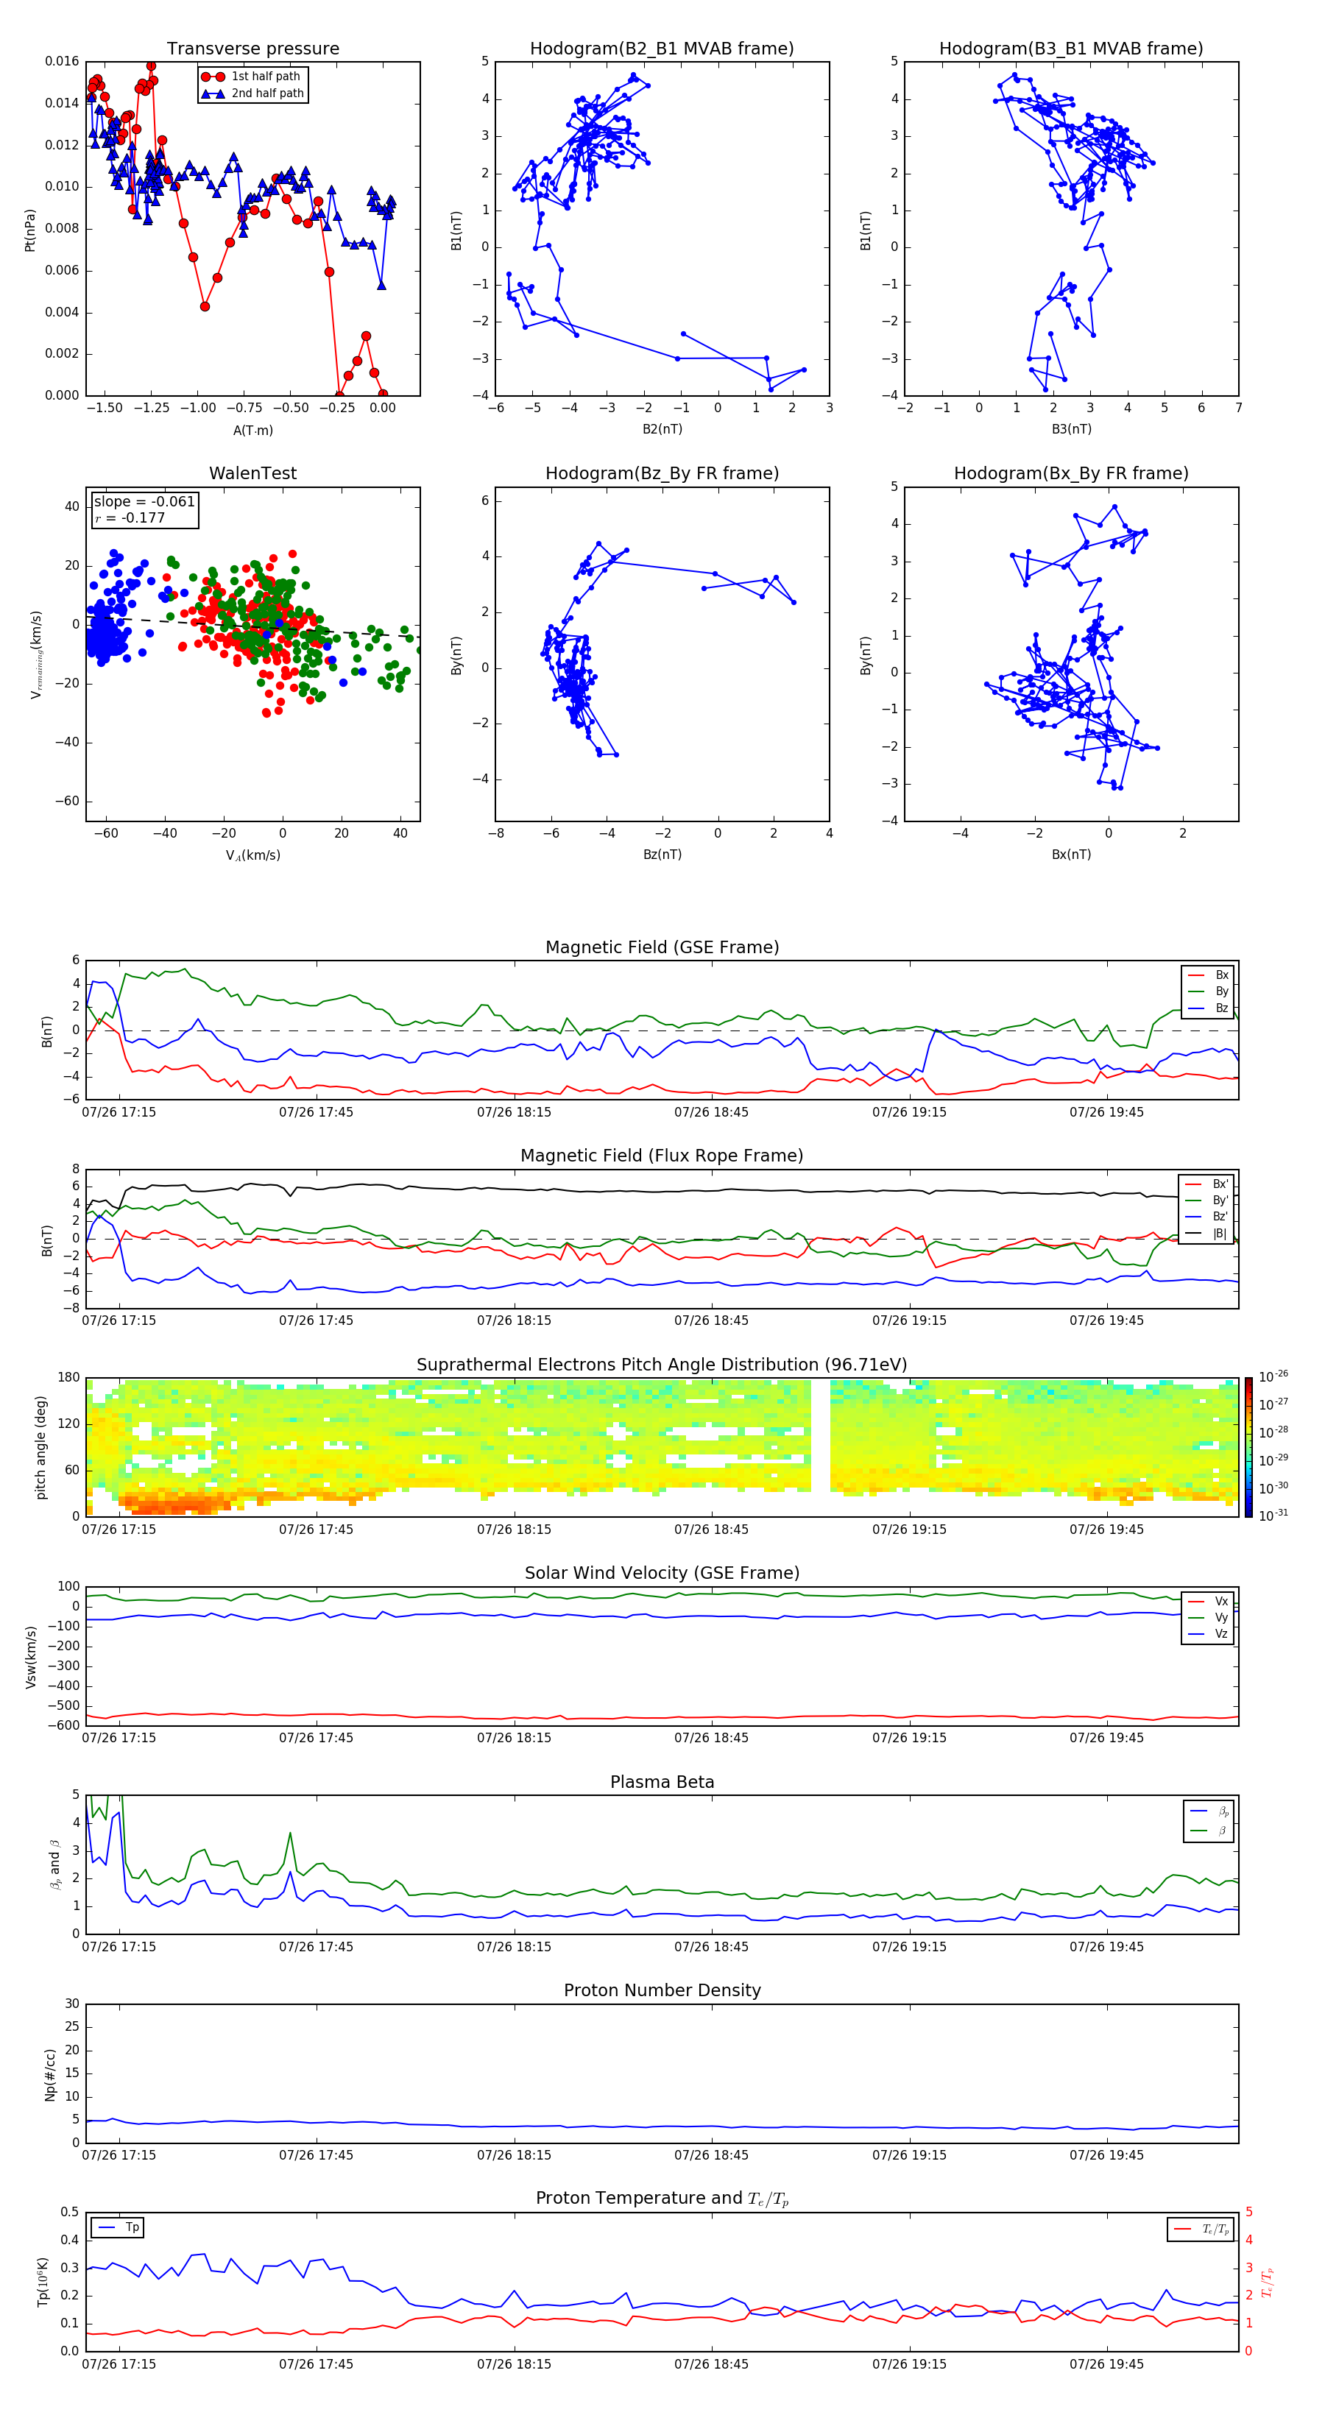The height and width of the screenshot is (2429, 1325).
Task: Click the "Pt(nPa)" y-axis label
Action: (x=30, y=229)
